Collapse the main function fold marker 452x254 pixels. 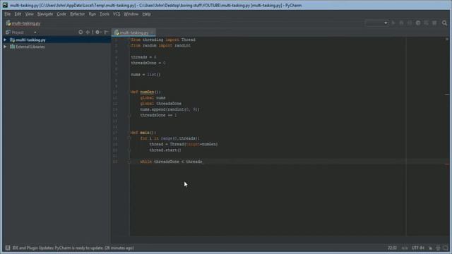coord(130,133)
